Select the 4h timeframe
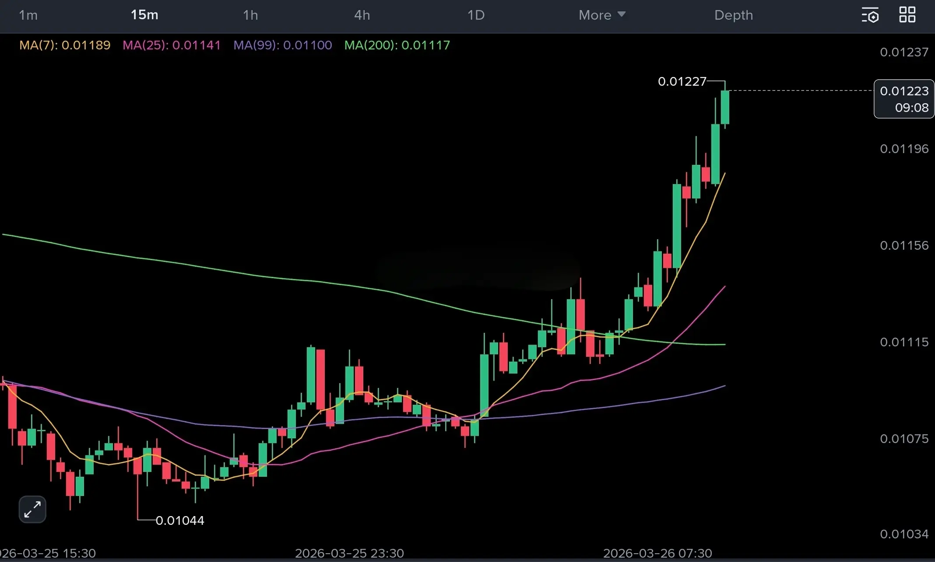The height and width of the screenshot is (562, 935). coord(362,15)
